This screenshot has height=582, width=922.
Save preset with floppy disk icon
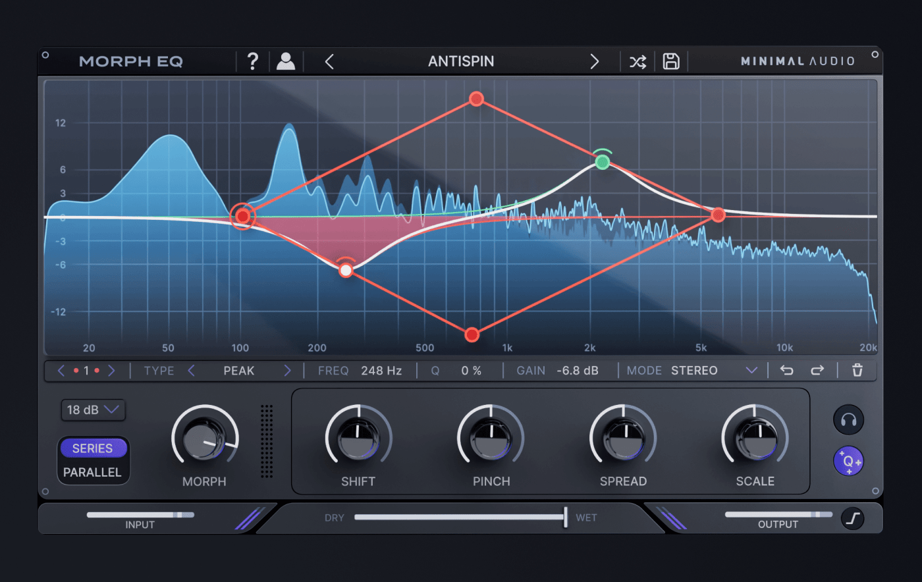671,62
